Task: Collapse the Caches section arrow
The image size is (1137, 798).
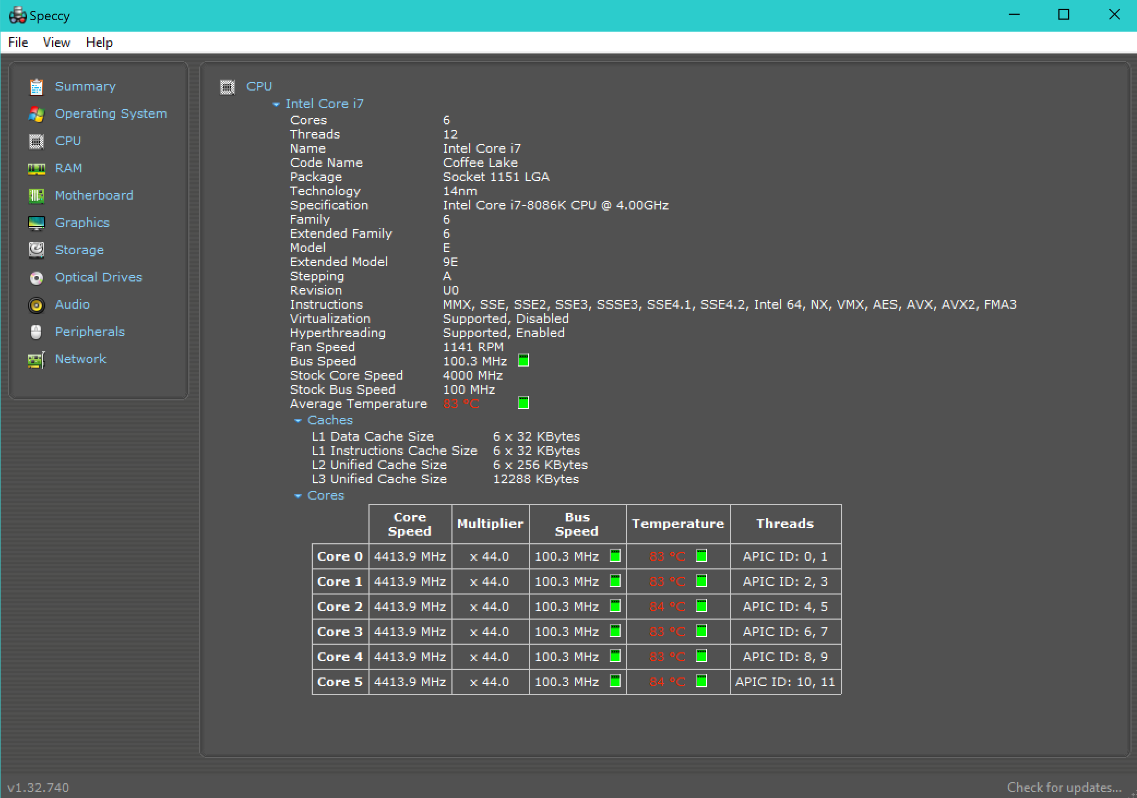Action: [x=298, y=421]
